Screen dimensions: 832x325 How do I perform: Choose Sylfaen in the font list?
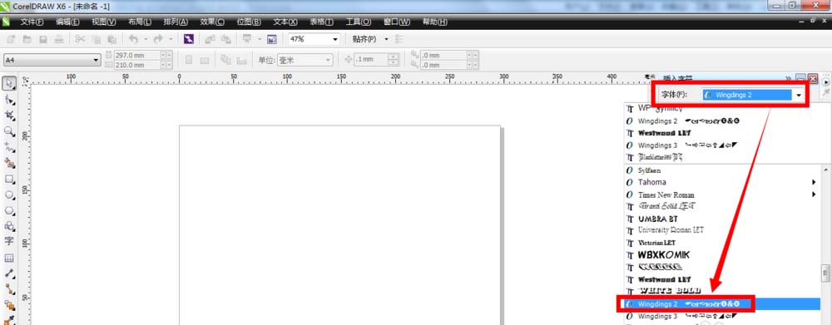pos(722,170)
